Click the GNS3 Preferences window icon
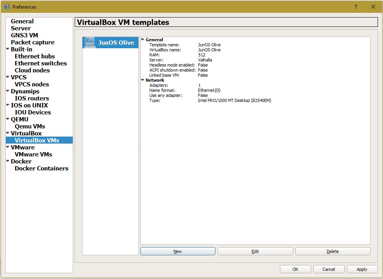 click(7, 7)
